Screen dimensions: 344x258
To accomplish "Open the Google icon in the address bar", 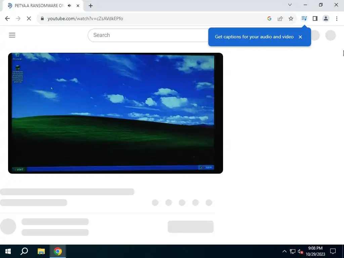I will tap(269, 19).
